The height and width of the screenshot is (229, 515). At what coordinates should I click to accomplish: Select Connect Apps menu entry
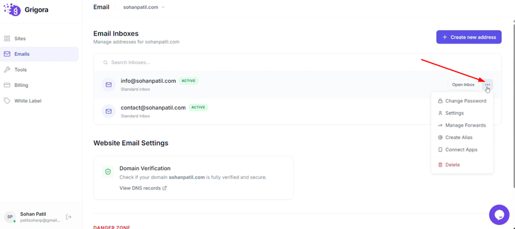[461, 150]
